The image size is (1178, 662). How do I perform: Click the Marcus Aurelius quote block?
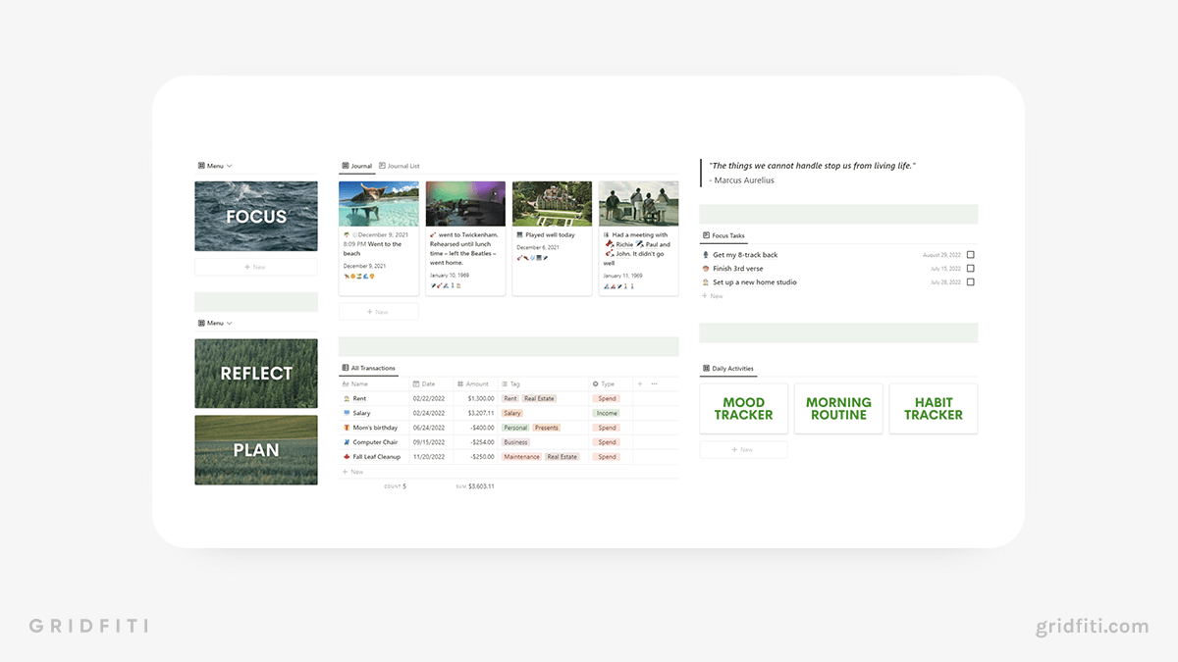point(839,173)
